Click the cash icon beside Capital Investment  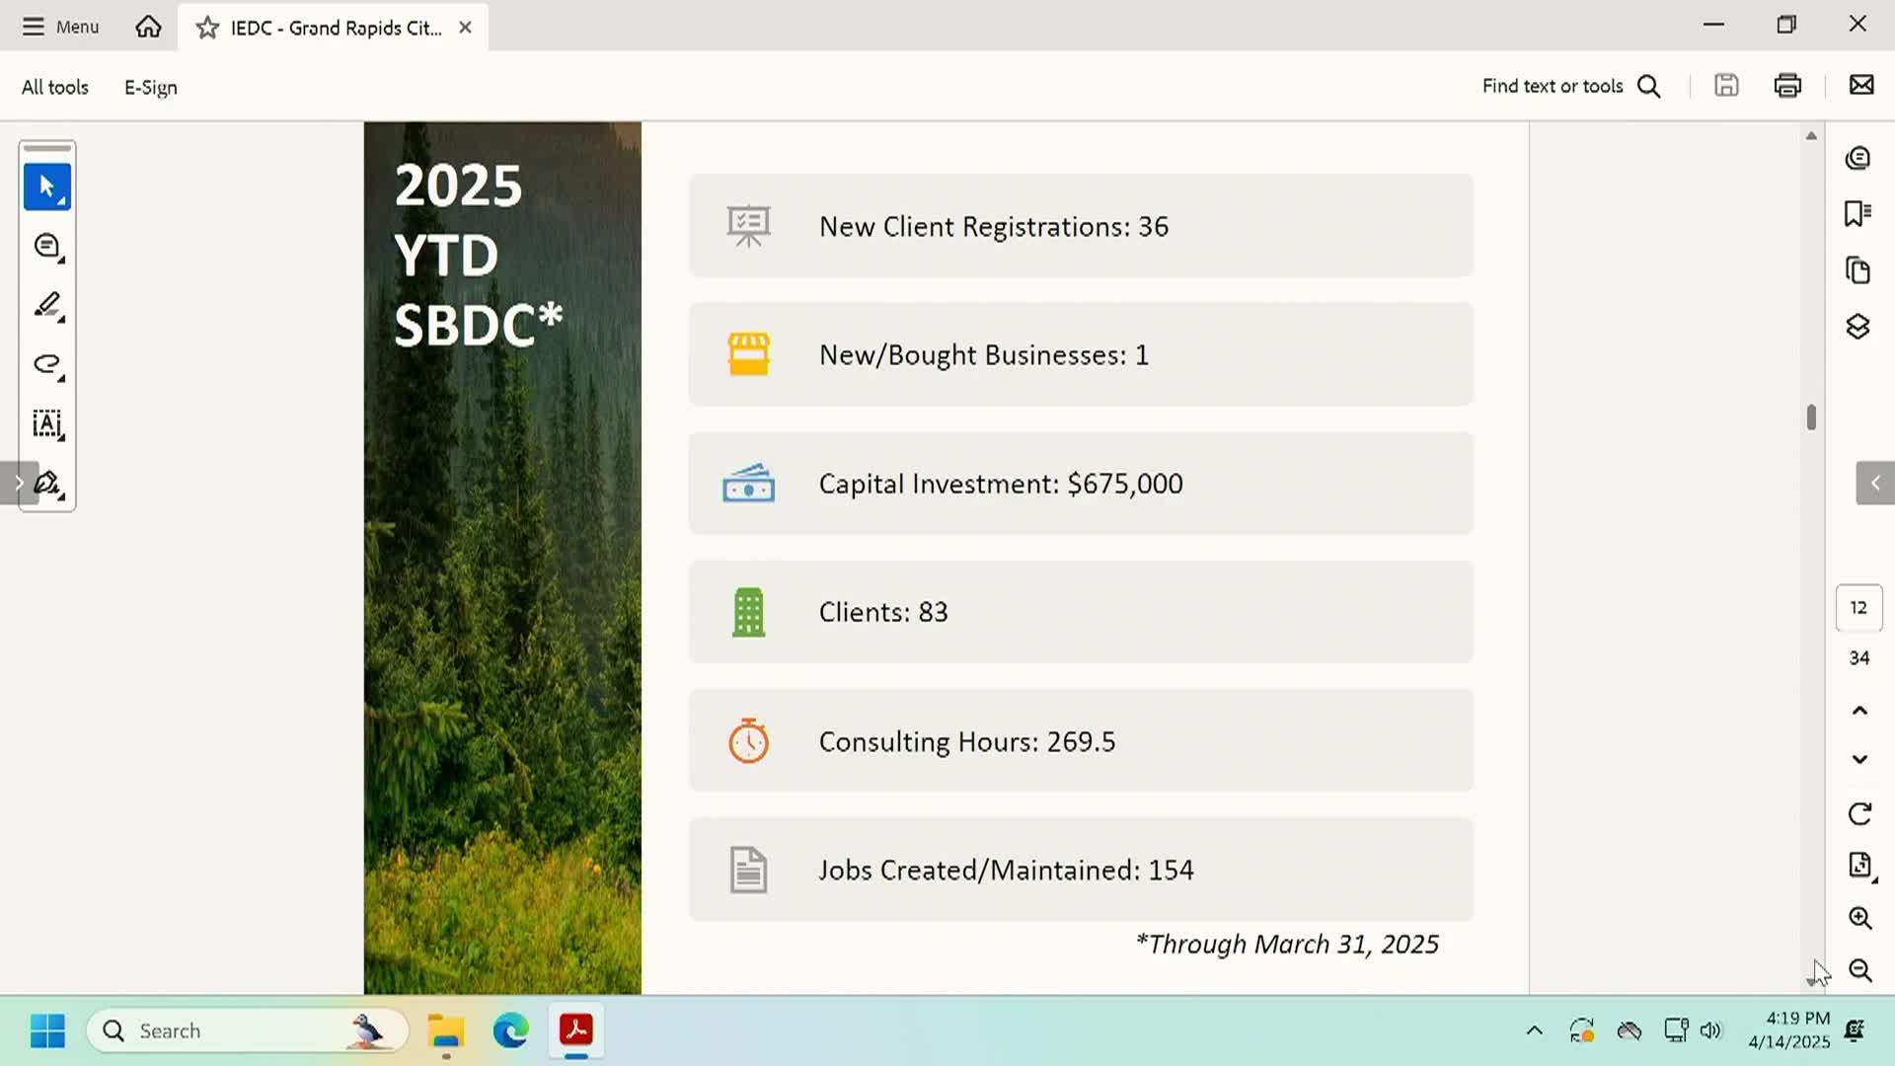click(x=748, y=484)
